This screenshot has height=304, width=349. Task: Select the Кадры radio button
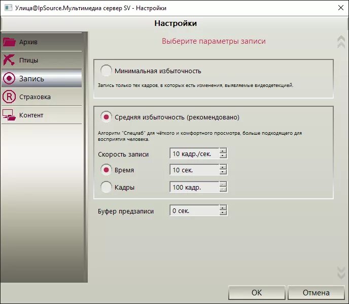click(106, 187)
